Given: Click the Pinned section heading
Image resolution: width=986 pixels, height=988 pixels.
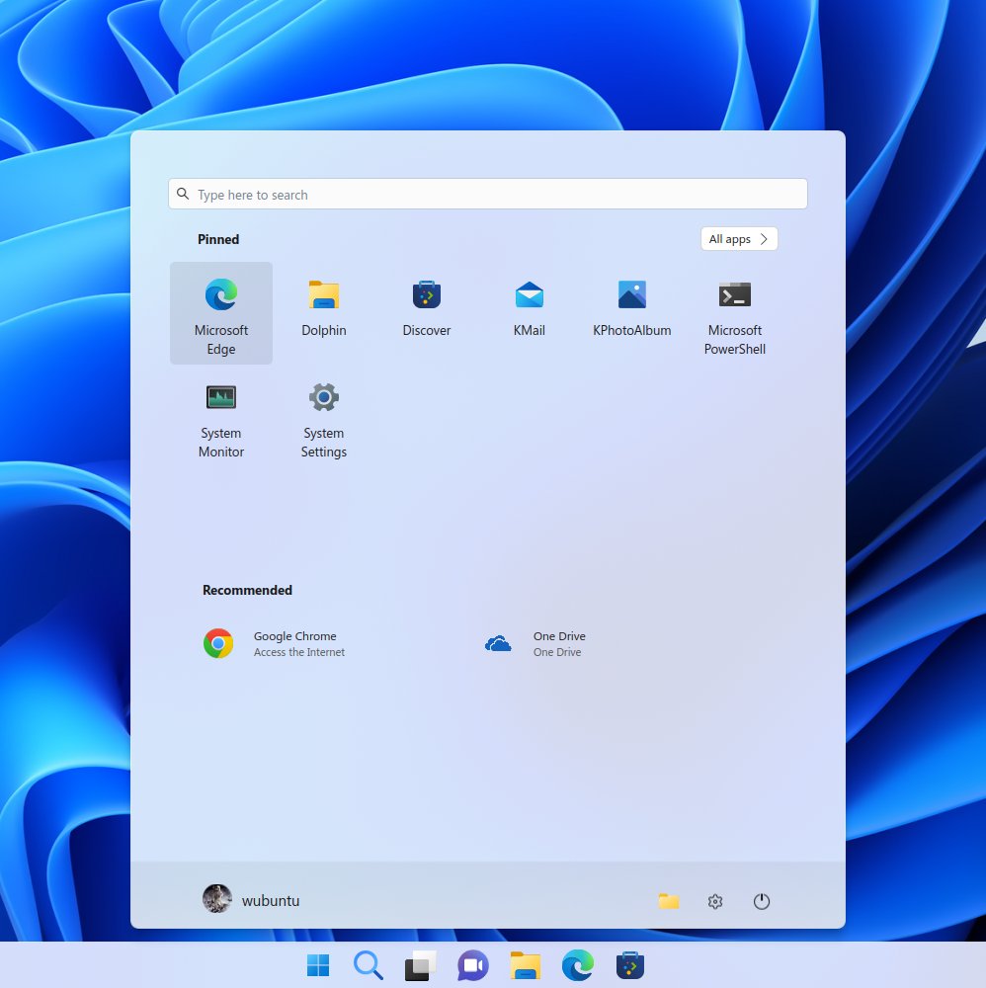Looking at the screenshot, I should (218, 239).
